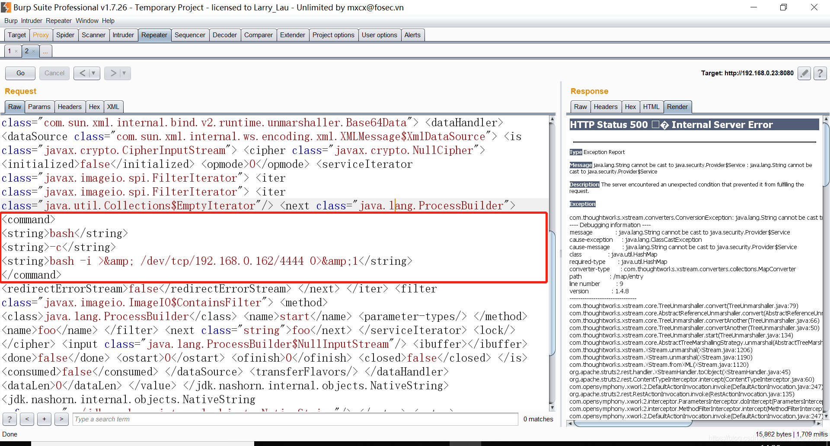Click search help question mark button

(x=10, y=419)
